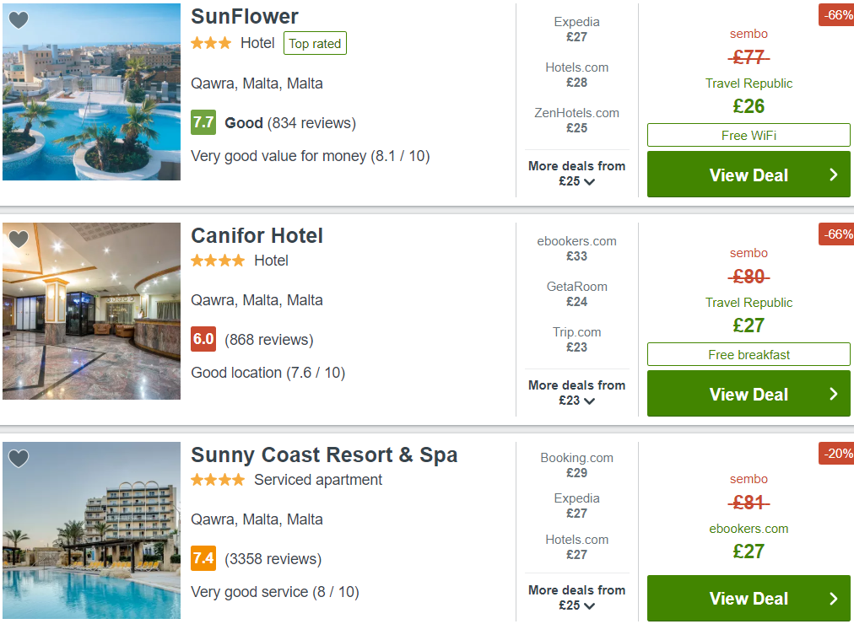The width and height of the screenshot is (854, 624).
Task: Click the SunFlower 7.7 rating badge
Action: pyautogui.click(x=203, y=122)
